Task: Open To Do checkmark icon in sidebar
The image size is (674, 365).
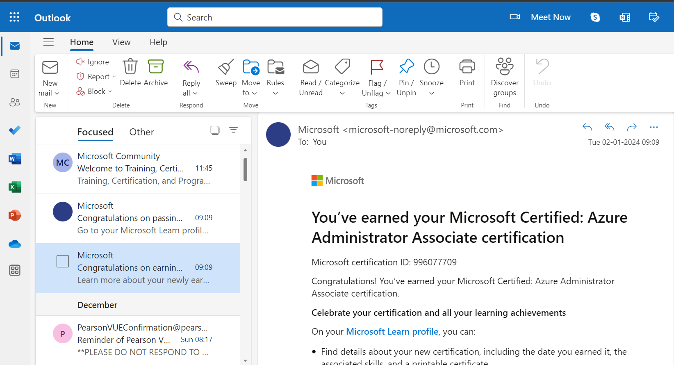Action: 15,130
